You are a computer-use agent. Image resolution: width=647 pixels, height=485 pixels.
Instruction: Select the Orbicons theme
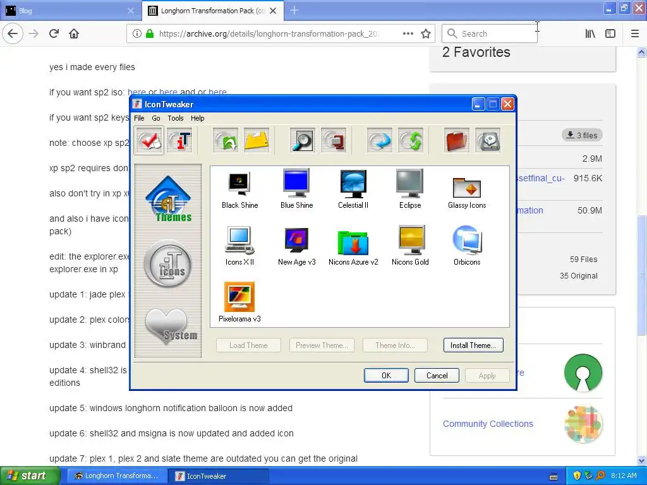[467, 246]
